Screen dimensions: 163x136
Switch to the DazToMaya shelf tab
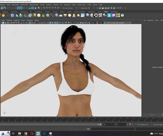(114, 12)
